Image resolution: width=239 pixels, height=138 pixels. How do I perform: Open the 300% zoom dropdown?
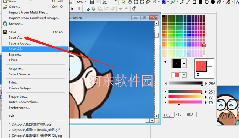tap(86, 2)
